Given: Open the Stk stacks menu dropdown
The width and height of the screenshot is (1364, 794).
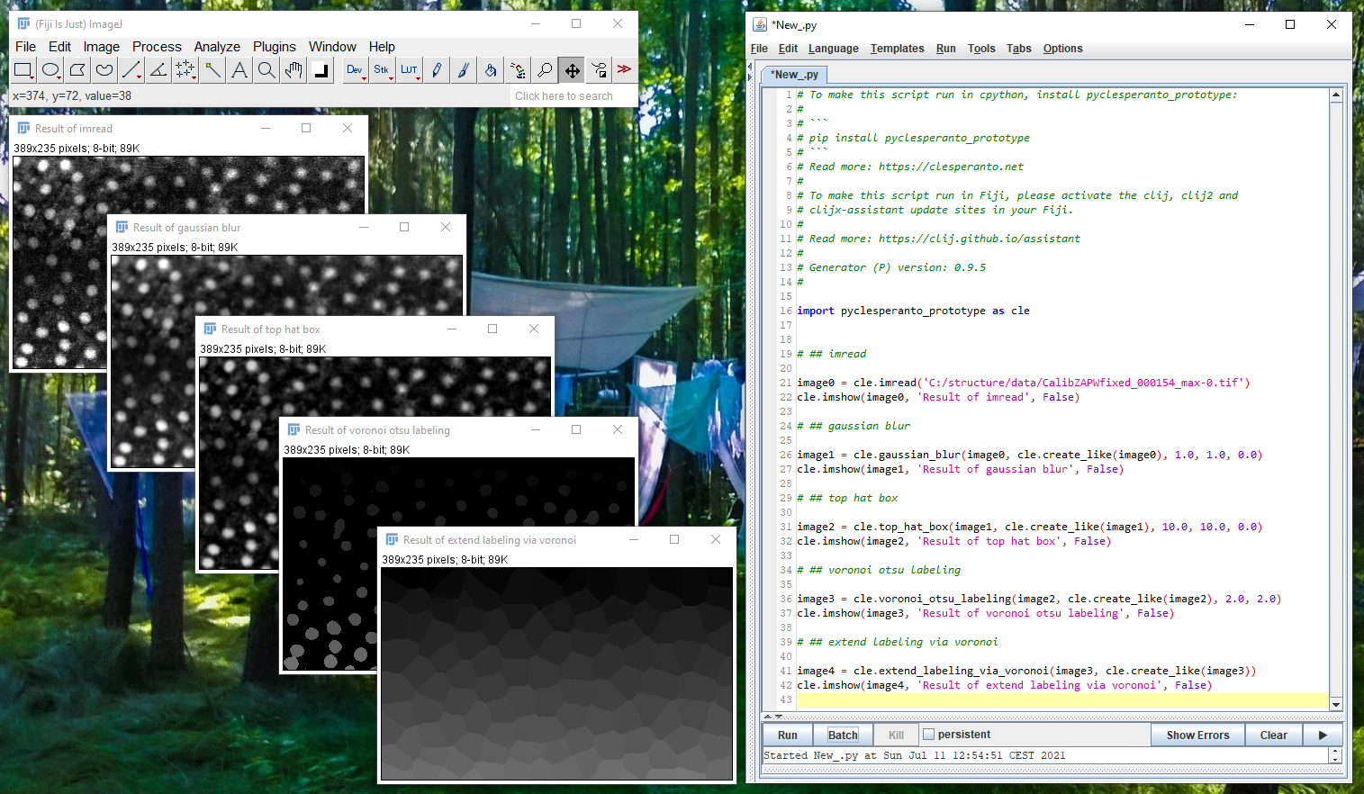Looking at the screenshot, I should [383, 69].
